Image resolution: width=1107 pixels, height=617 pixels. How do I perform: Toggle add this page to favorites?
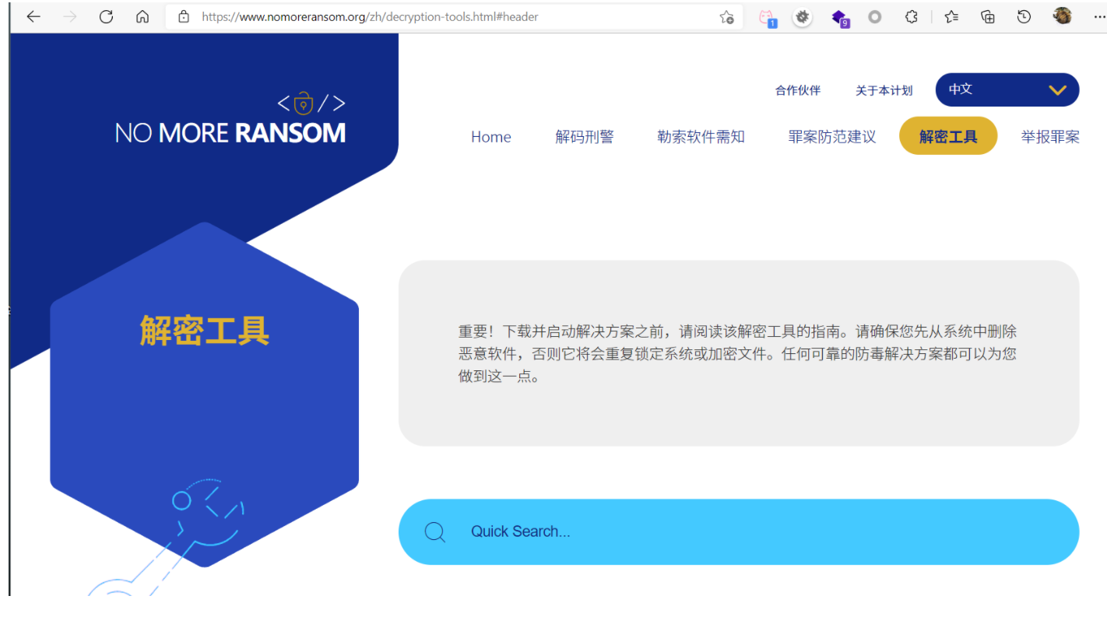[726, 16]
